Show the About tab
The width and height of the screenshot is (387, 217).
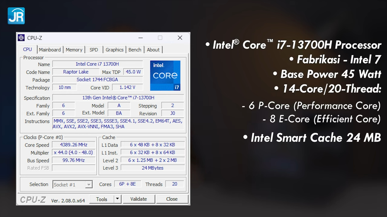coord(153,50)
